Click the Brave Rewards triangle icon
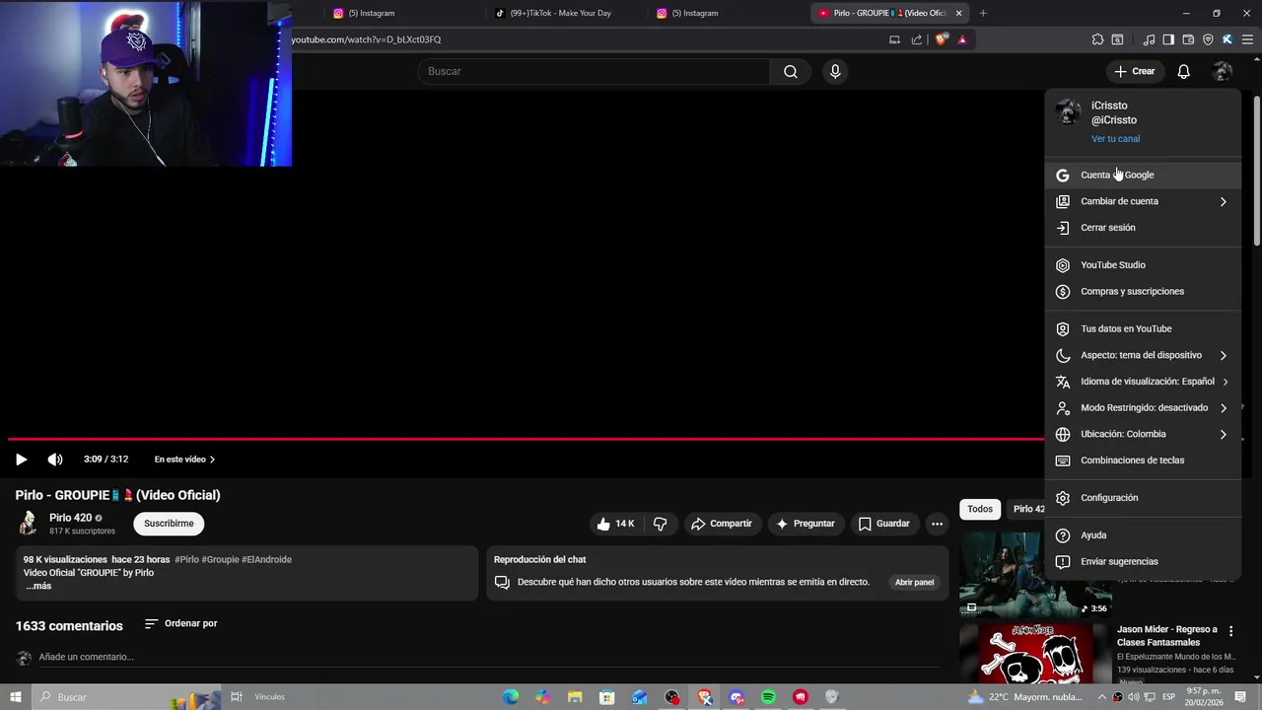 click(962, 39)
